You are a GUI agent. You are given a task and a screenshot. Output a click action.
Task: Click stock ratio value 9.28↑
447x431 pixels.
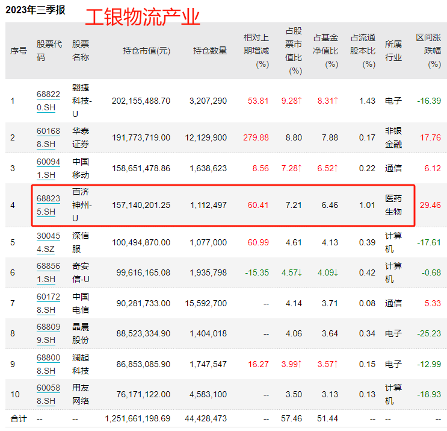(x=292, y=101)
